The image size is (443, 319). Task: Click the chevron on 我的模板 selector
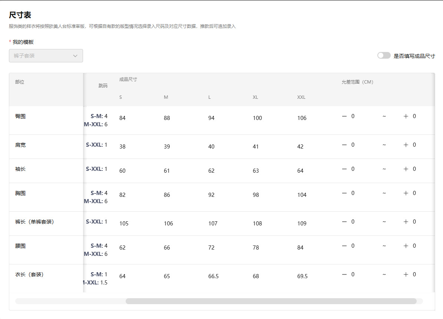point(76,56)
